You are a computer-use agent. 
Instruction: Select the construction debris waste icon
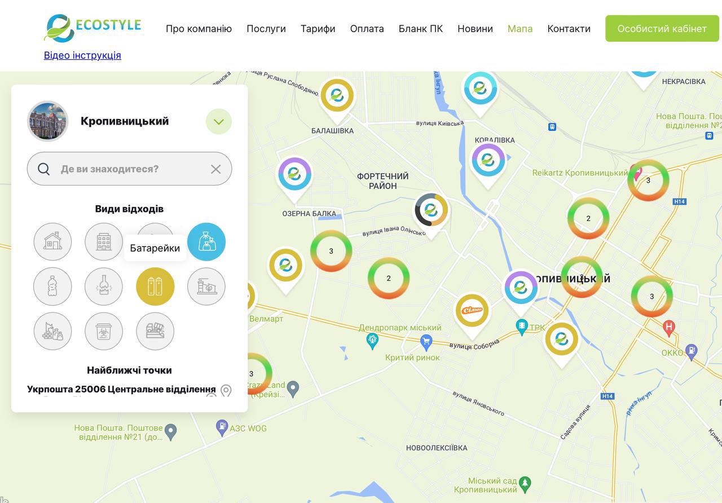tap(52, 331)
